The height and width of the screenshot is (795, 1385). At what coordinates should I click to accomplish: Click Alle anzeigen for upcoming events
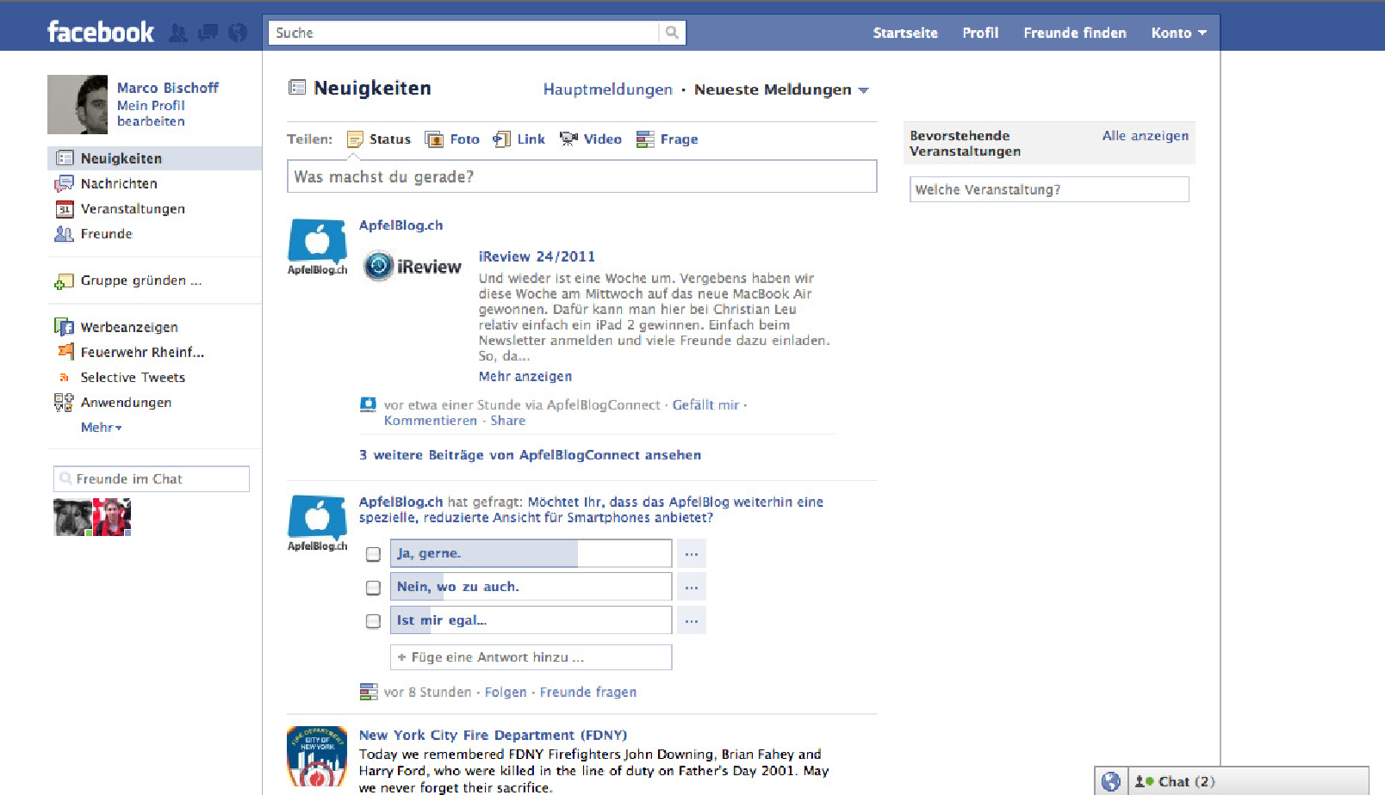point(1145,136)
